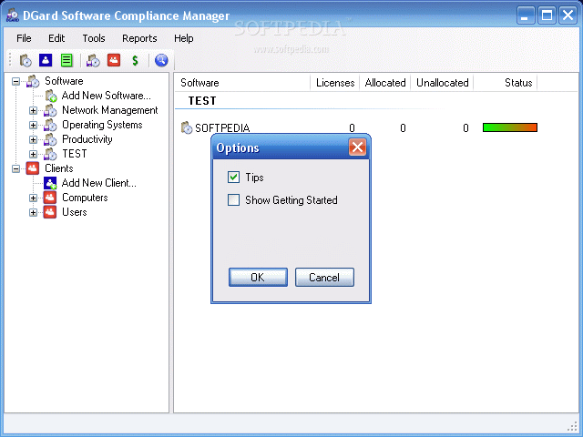583x437 pixels.
Task: Minimize the DGard main window
Action: coord(526,15)
